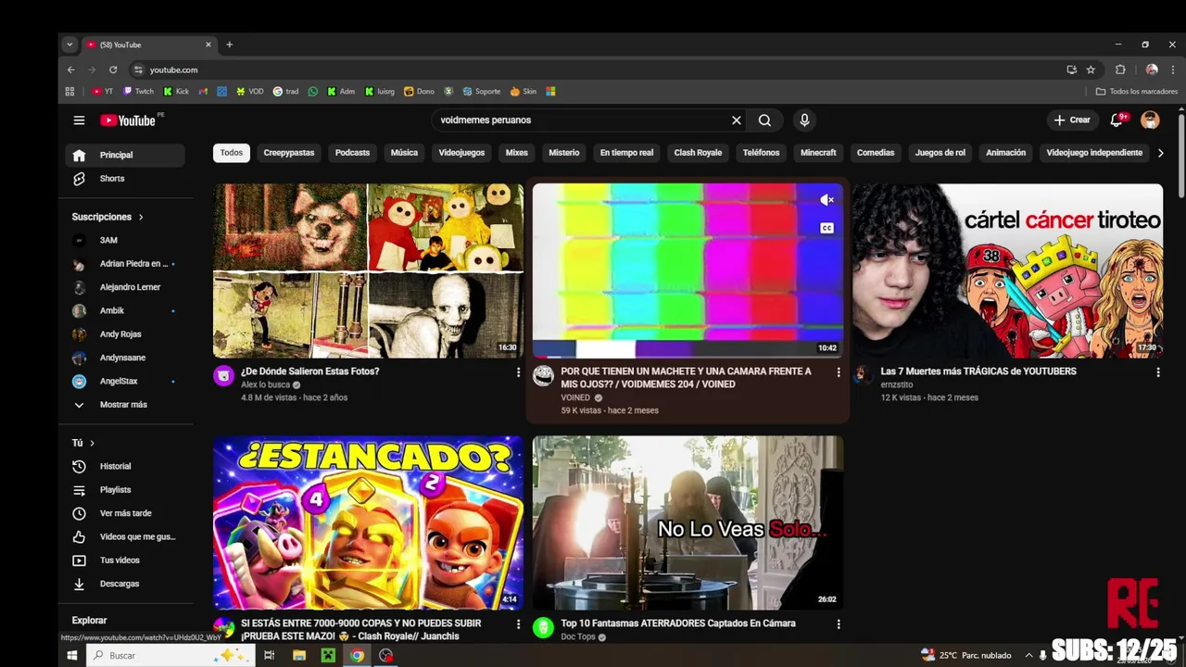Image resolution: width=1186 pixels, height=667 pixels.
Task: Select the Todos chip
Action: click(232, 153)
